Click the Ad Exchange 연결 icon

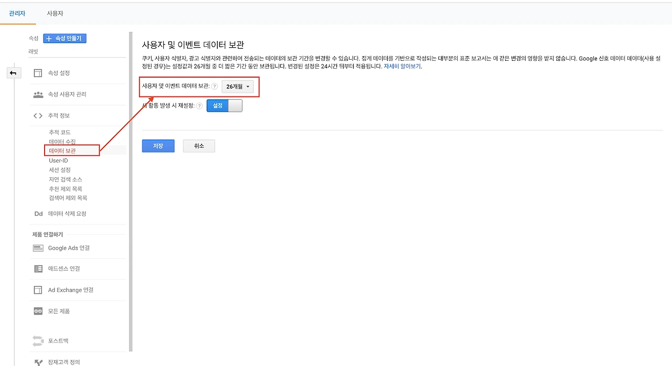pyautogui.click(x=38, y=290)
